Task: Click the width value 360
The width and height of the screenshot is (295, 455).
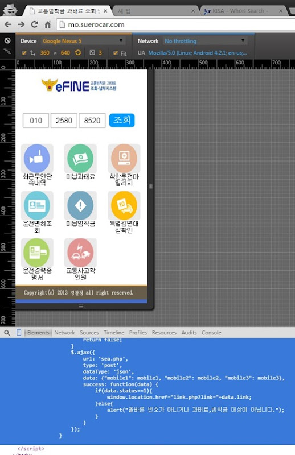Action: coord(44,53)
